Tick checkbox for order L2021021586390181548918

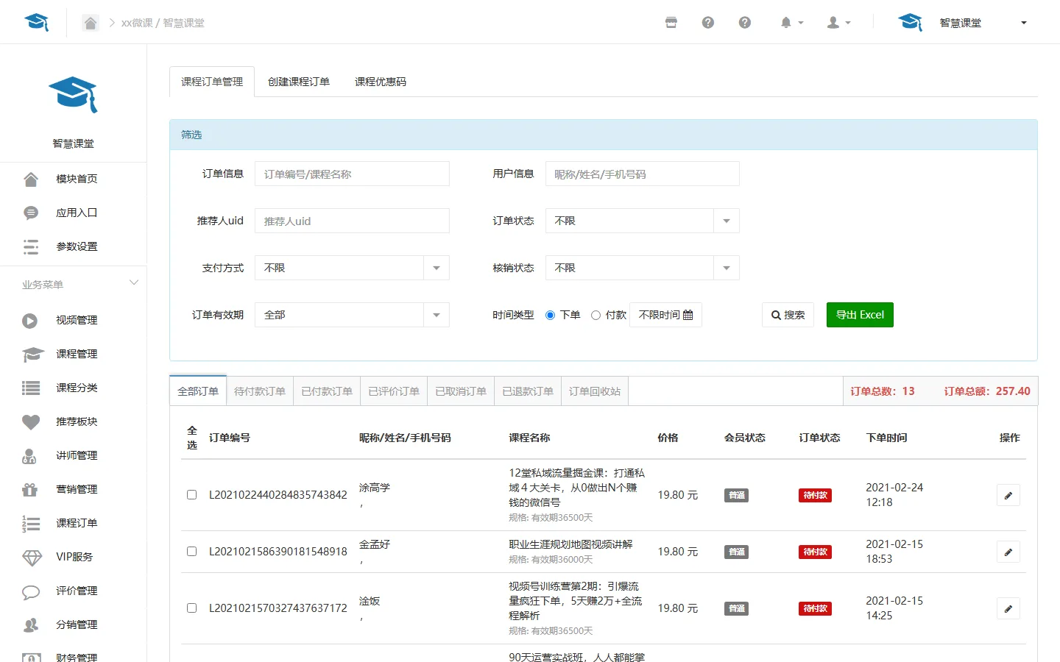[191, 552]
